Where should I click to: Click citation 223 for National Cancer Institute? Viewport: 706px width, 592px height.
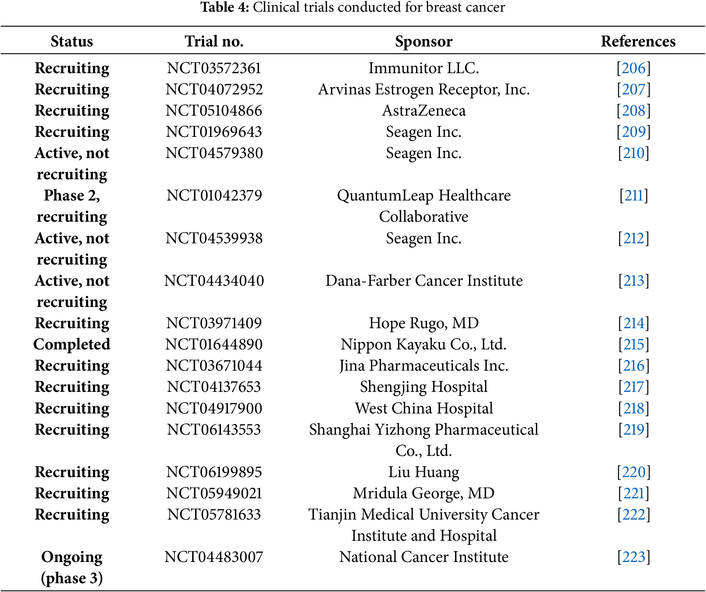coord(634,557)
